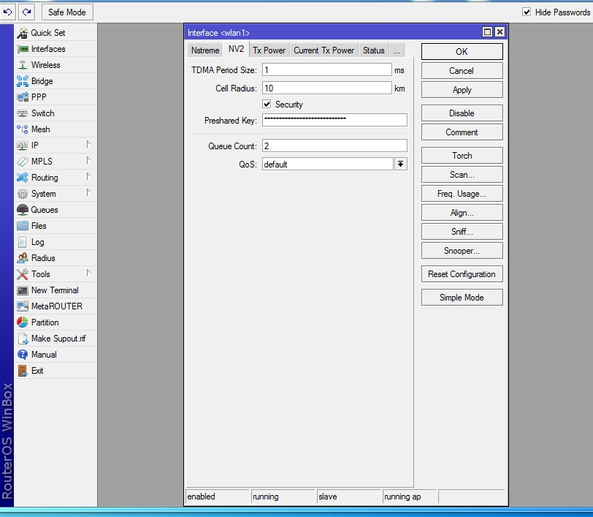Open the QoS dropdown arrow
This screenshot has height=517, width=593.
click(400, 165)
